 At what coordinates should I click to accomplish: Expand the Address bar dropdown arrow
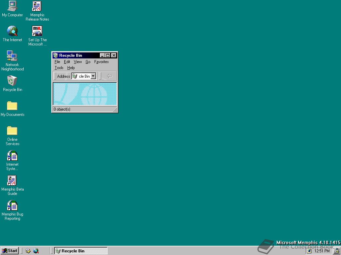[93, 76]
